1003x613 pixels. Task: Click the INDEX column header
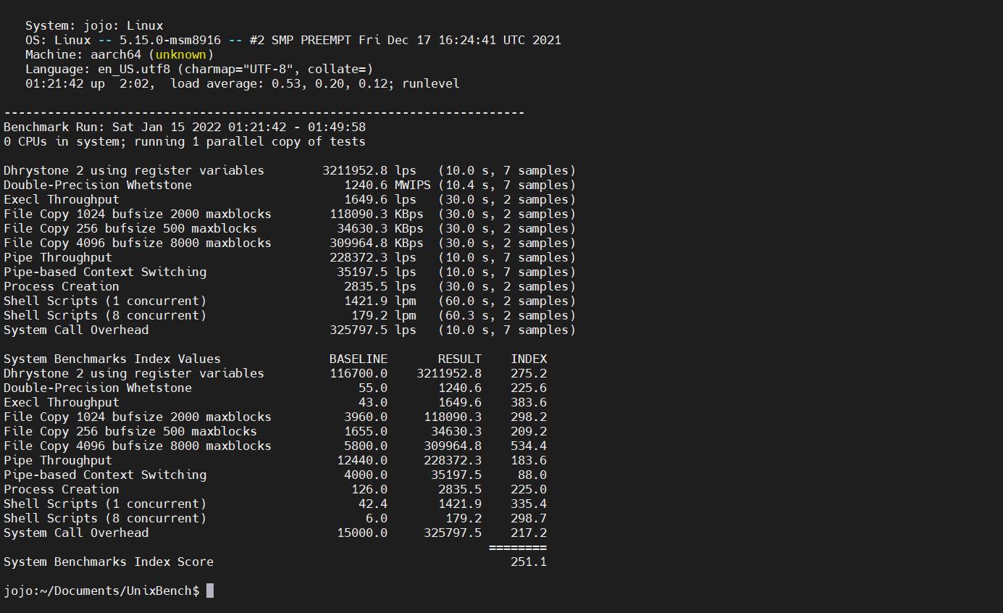(x=528, y=359)
